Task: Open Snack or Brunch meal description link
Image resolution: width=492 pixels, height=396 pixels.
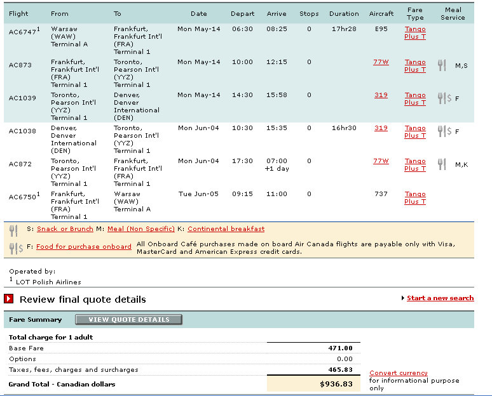Action: 65,228
